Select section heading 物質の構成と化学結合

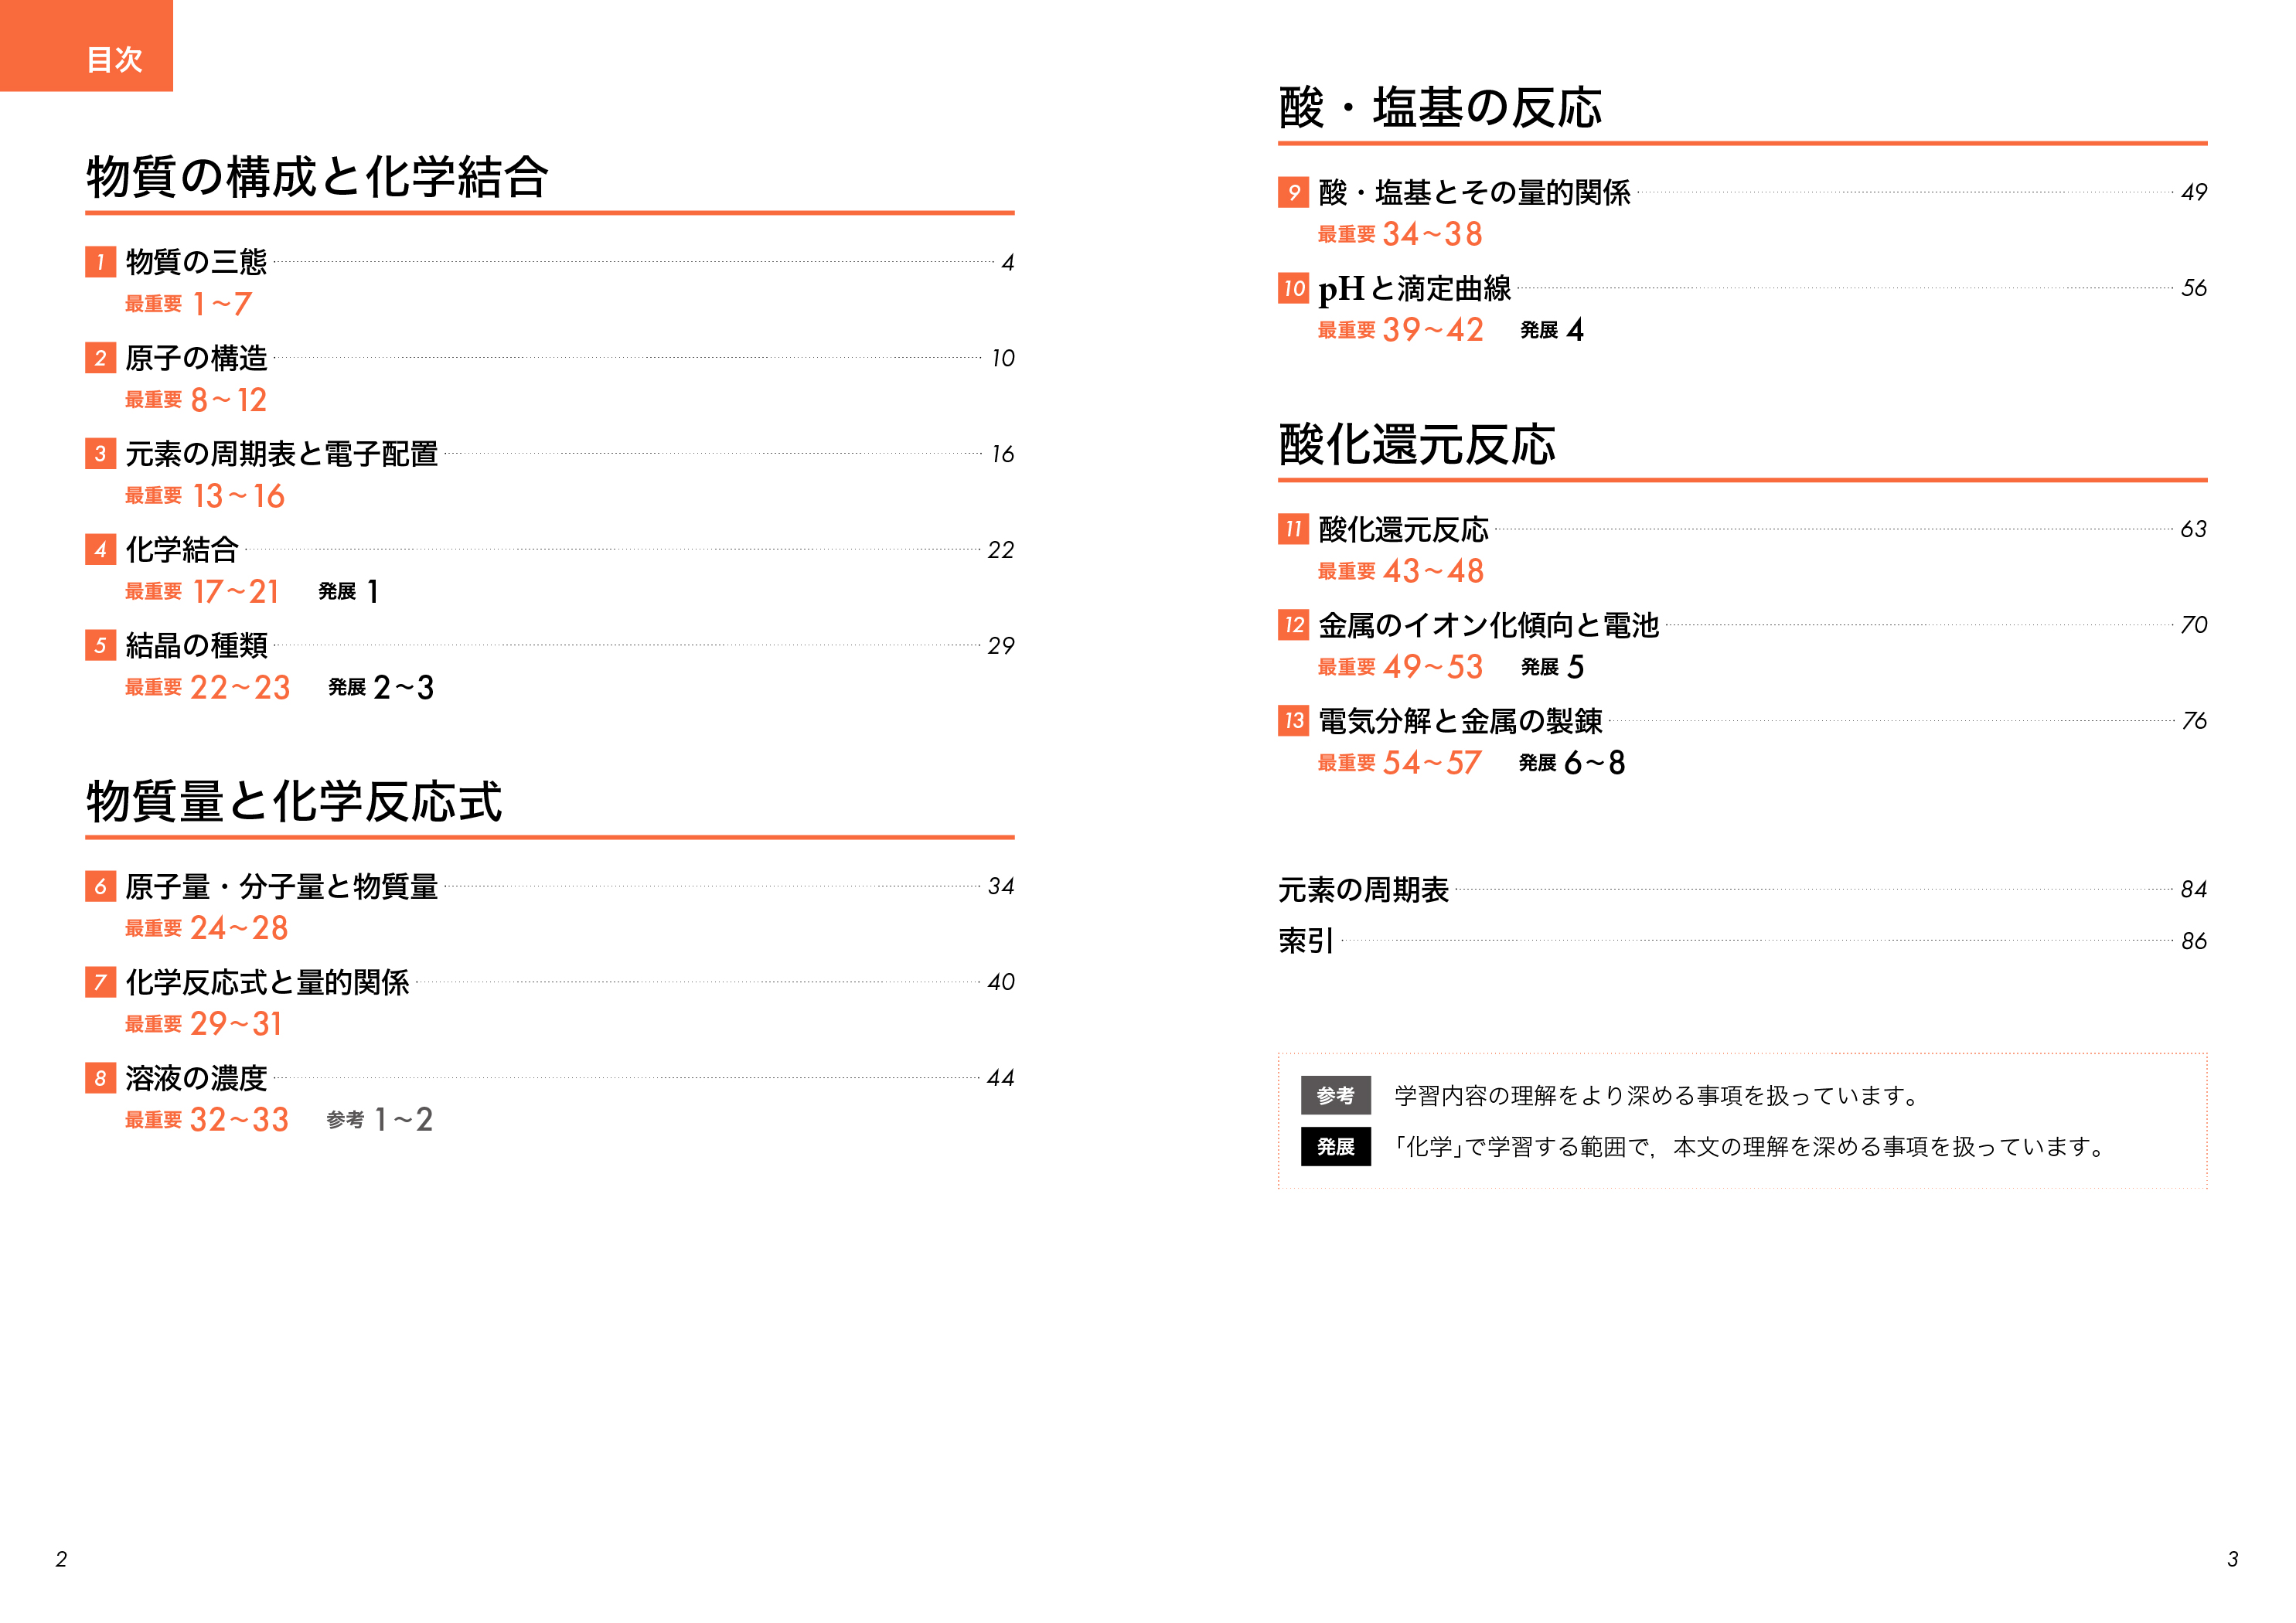coord(317,177)
